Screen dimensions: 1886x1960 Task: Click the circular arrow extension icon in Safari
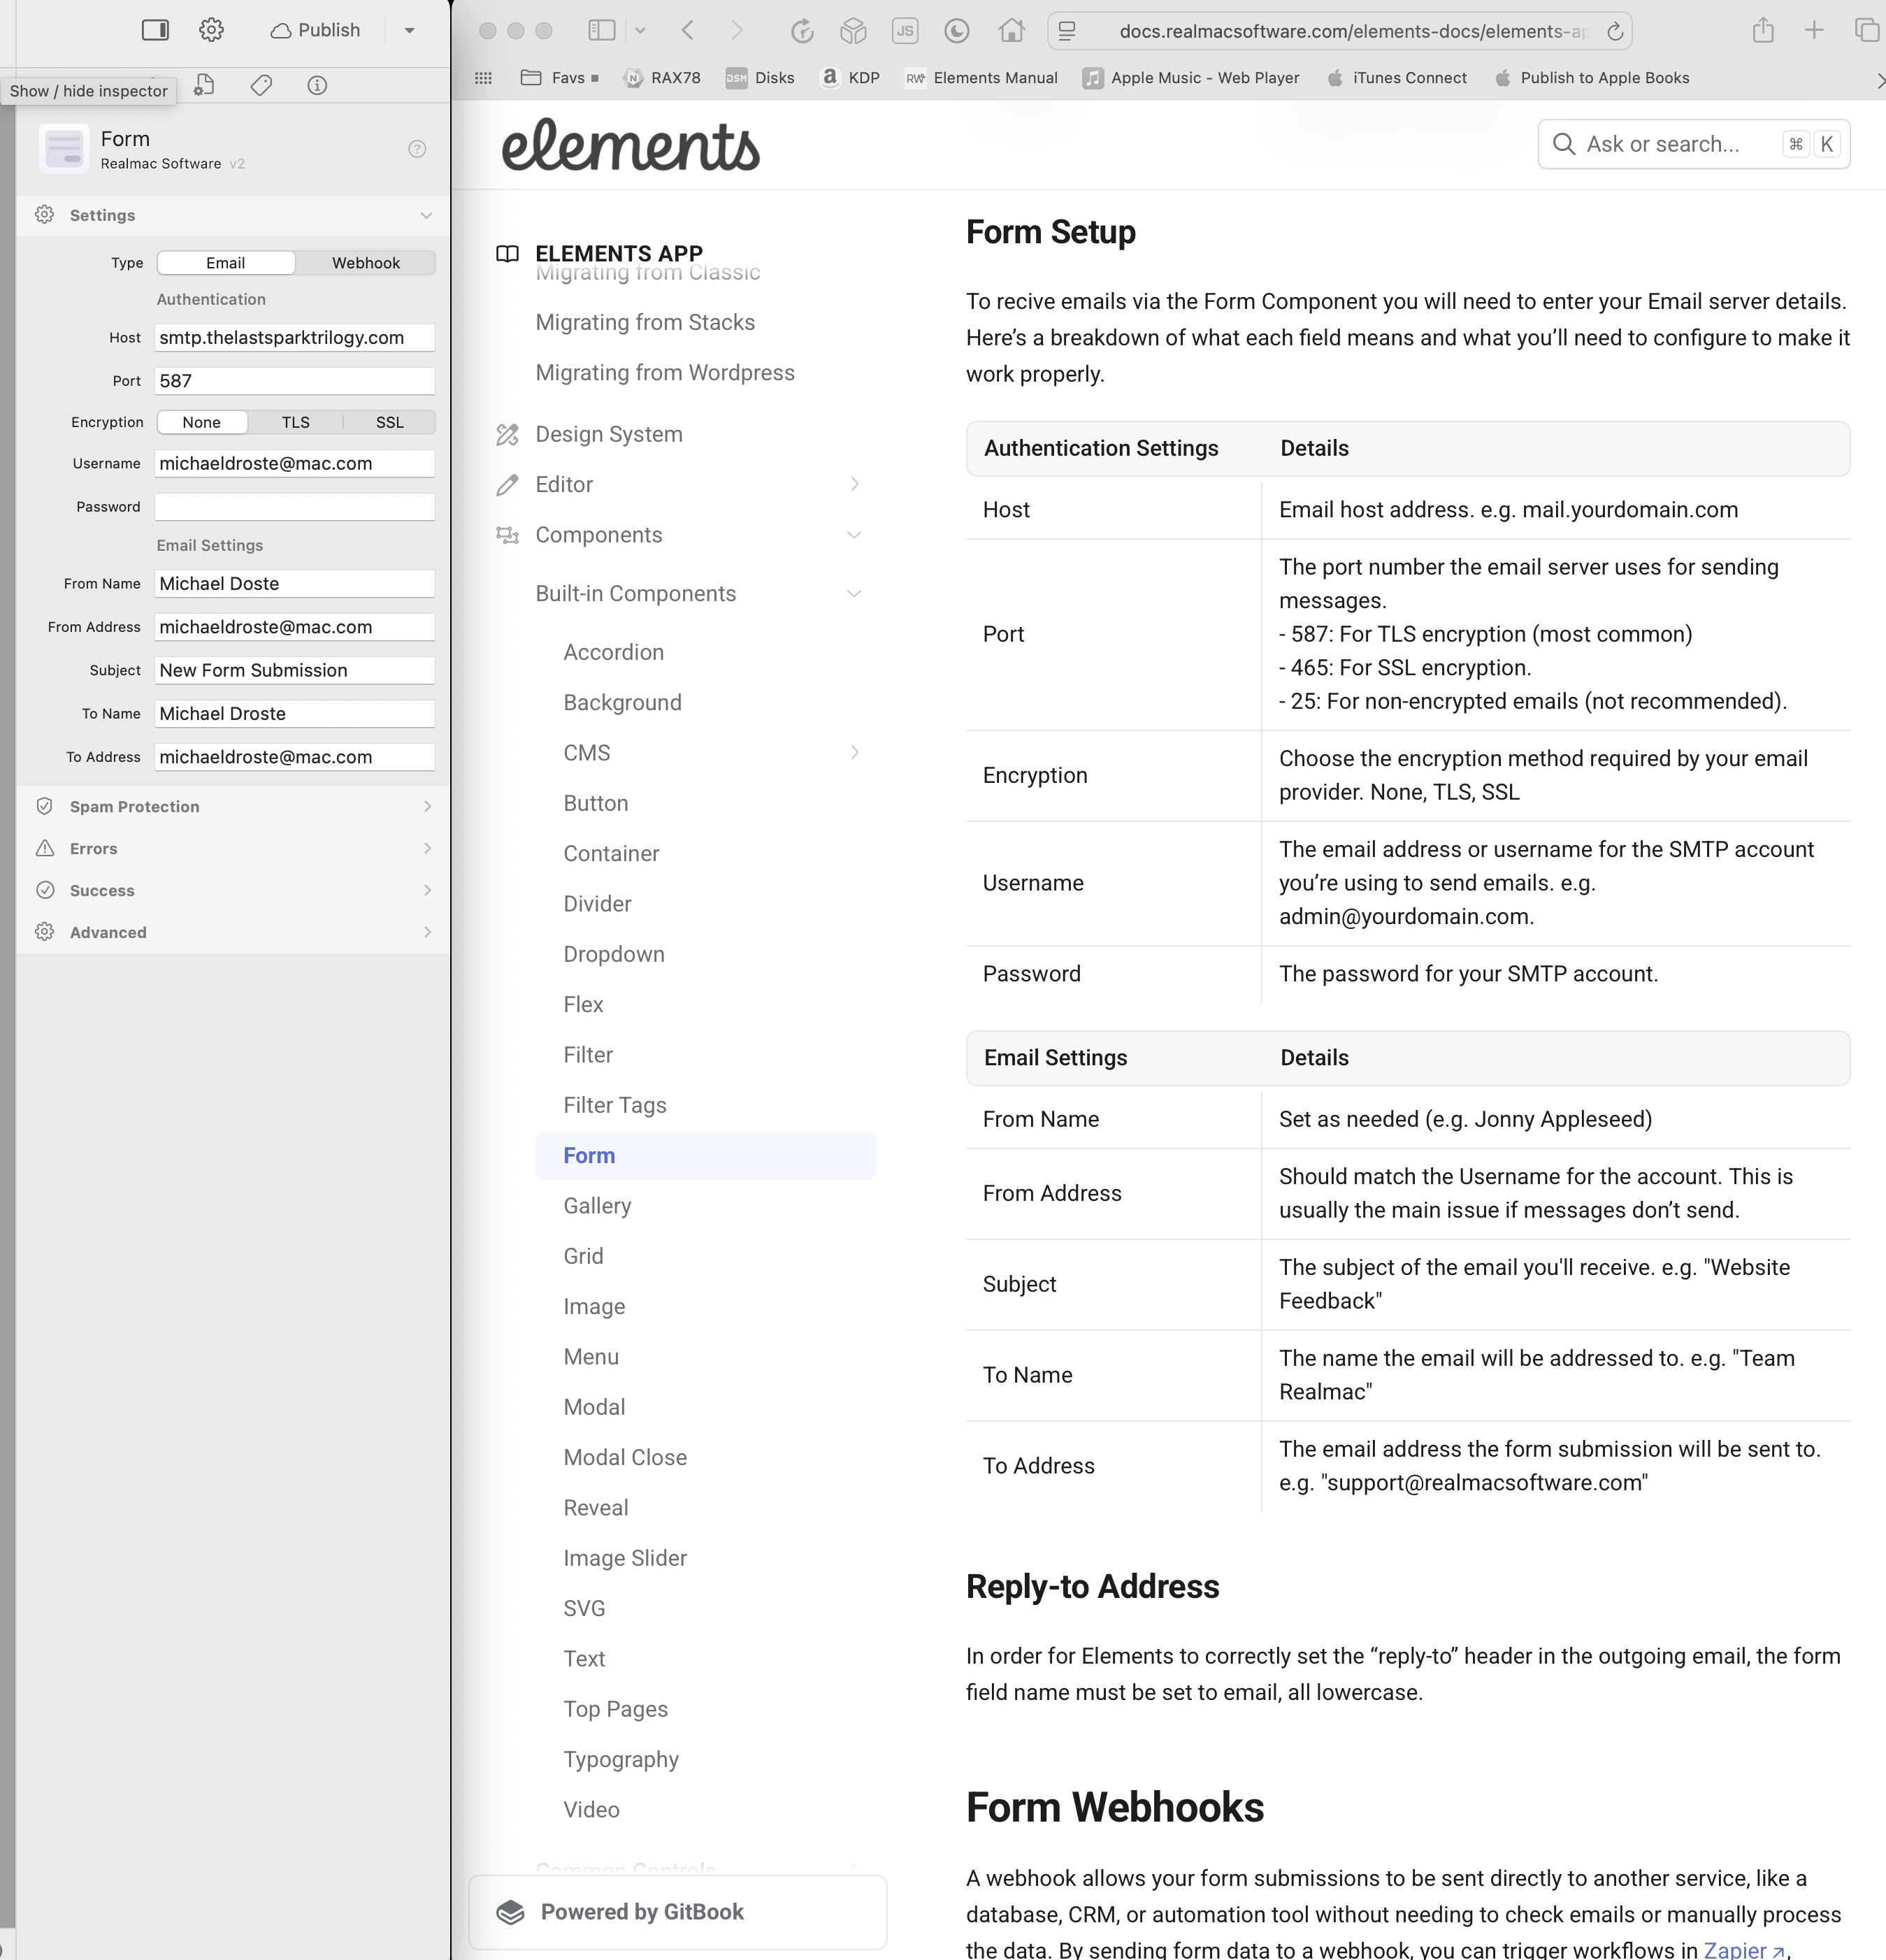(802, 31)
